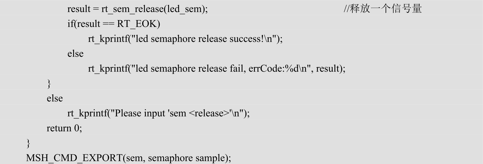This screenshot has height=164, width=483.
Task: Click the closing brace above MSH_CMD_EXPORT
Action: coord(28,143)
